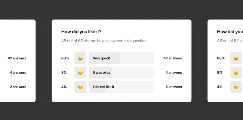Click the neutral face emoji in right card
This screenshot has width=243, height=120.
tap(236, 73)
